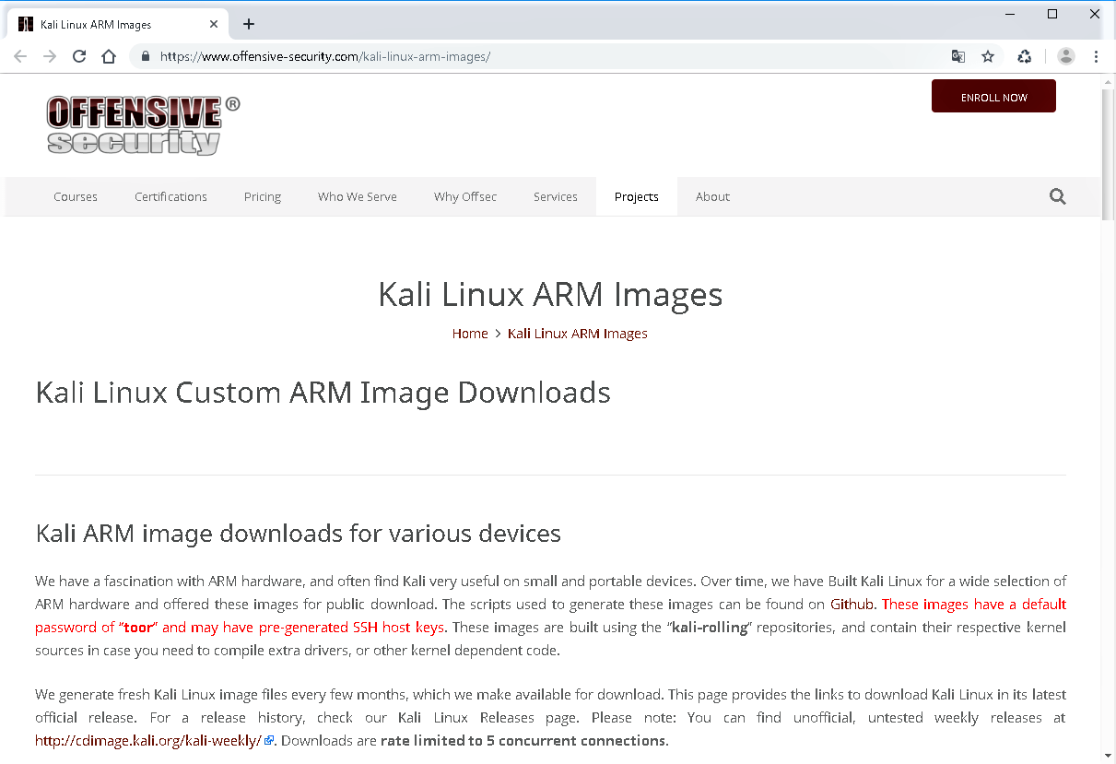
Task: Click scrollbar down arrow
Action: tap(1108, 757)
